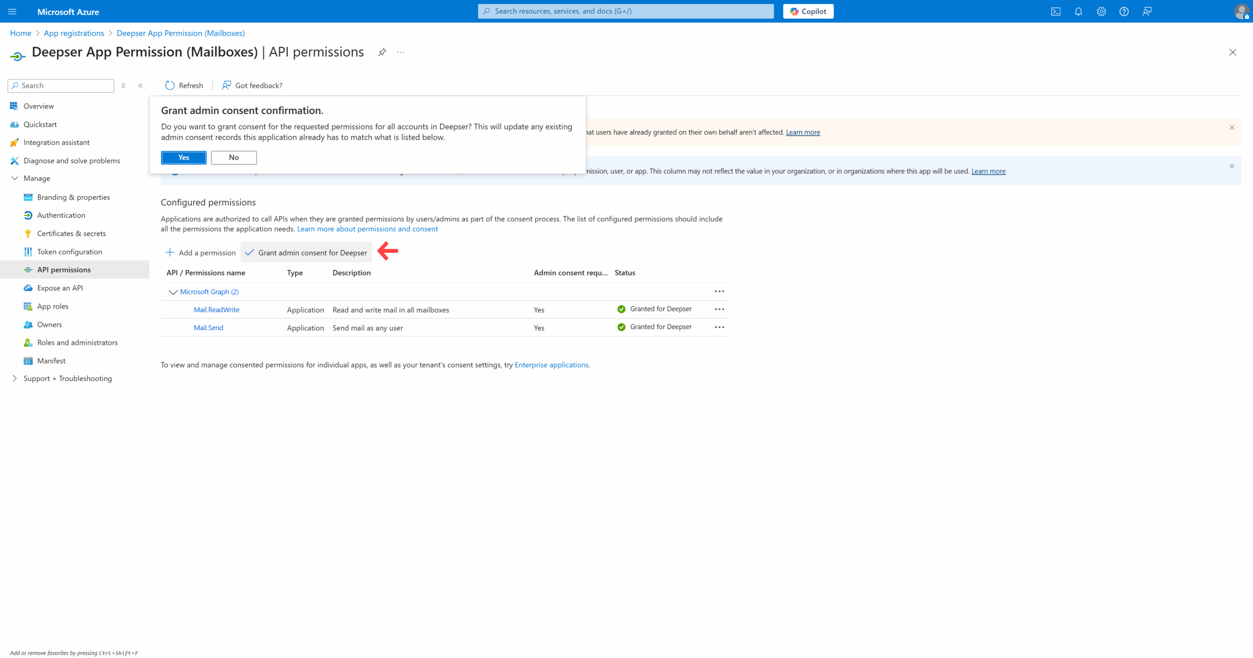1253x658 pixels.
Task: Click the Microsoft Graph (2) link
Action: 209,292
